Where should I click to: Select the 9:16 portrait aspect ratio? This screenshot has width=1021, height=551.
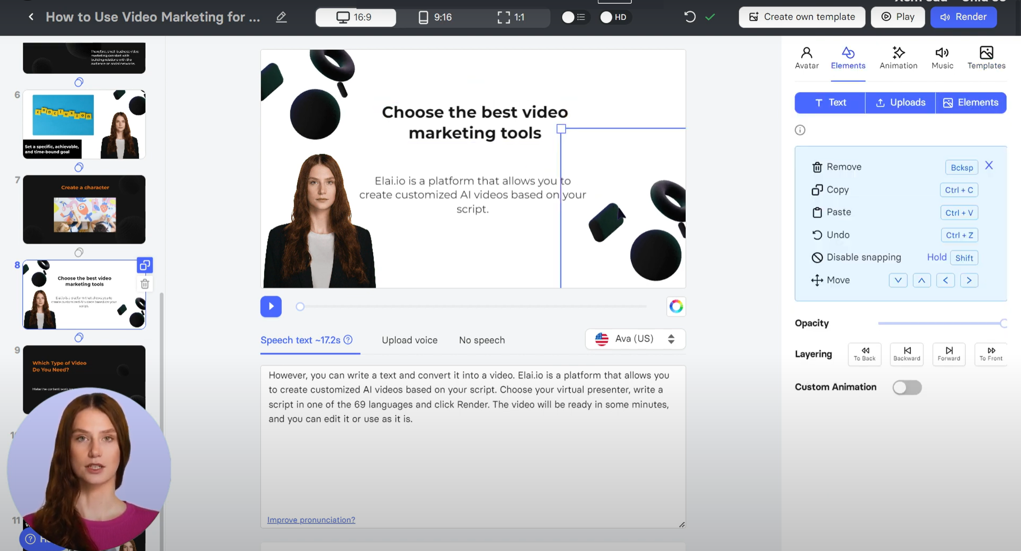coord(435,17)
